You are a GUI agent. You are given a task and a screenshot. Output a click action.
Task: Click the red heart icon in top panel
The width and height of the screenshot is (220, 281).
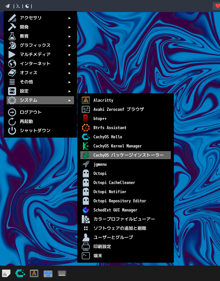[217, 6]
